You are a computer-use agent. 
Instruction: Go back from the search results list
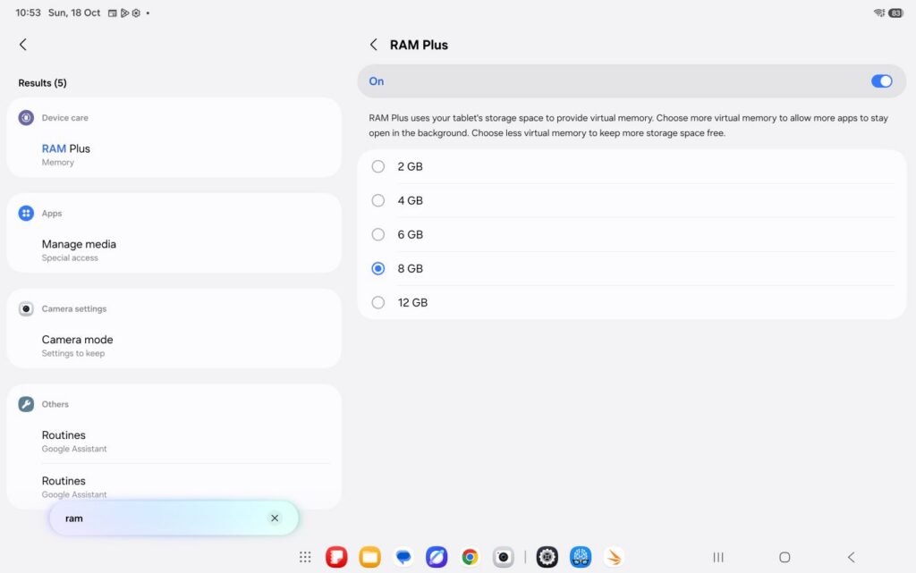(x=22, y=45)
